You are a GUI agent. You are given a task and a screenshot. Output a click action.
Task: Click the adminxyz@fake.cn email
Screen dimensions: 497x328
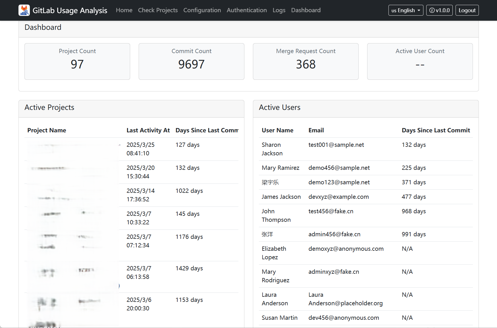[334, 272]
